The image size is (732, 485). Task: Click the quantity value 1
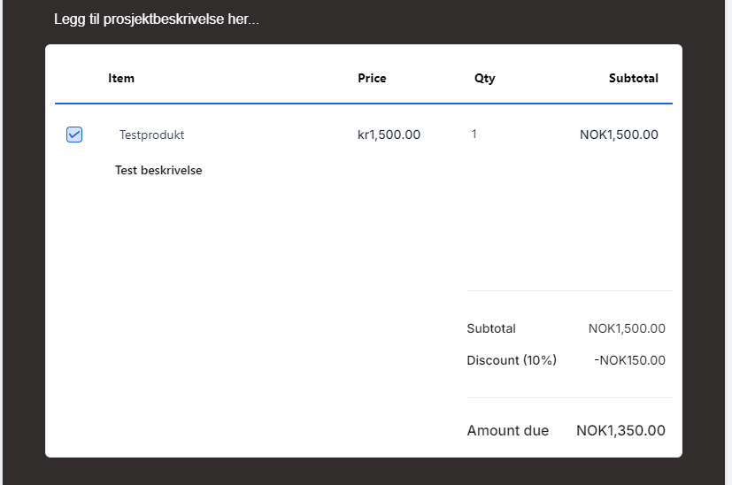[474, 135]
